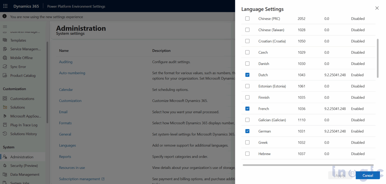Enable the Danish language checkbox

(x=247, y=63)
